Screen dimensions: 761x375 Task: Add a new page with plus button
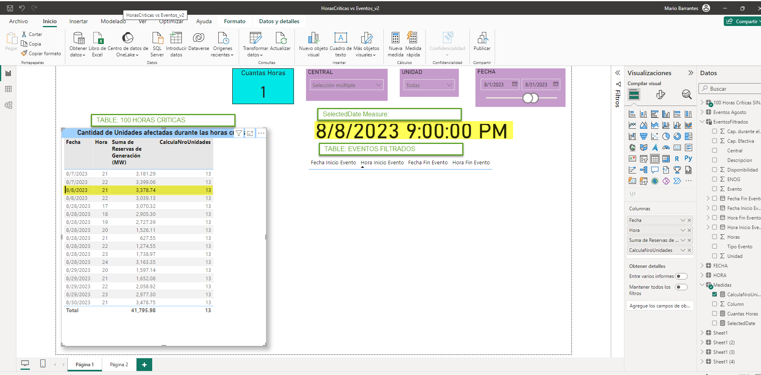point(144,365)
